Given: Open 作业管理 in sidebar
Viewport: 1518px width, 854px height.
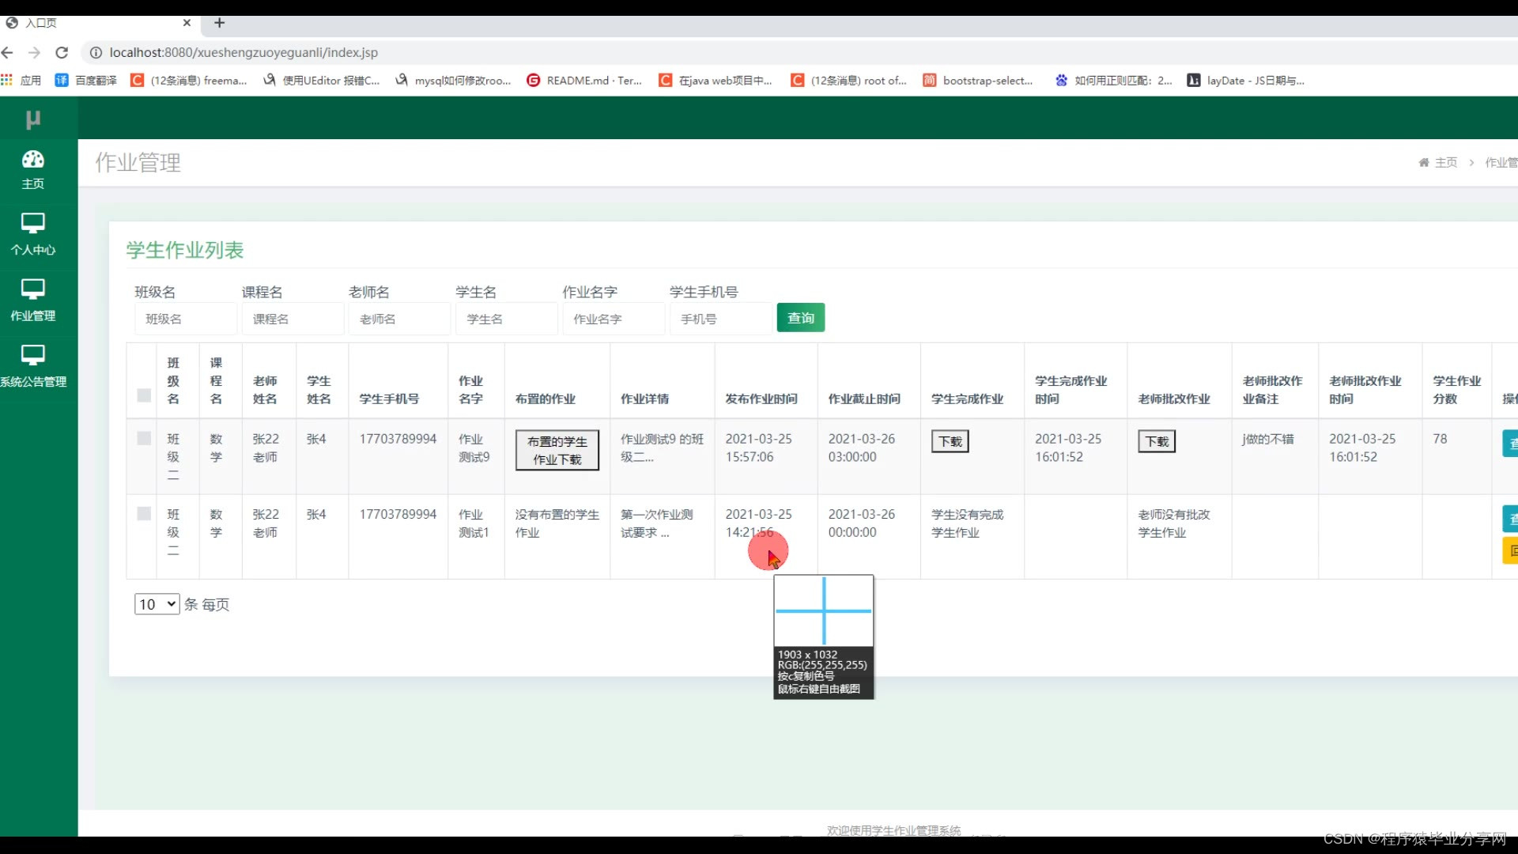Looking at the screenshot, I should coord(33,301).
